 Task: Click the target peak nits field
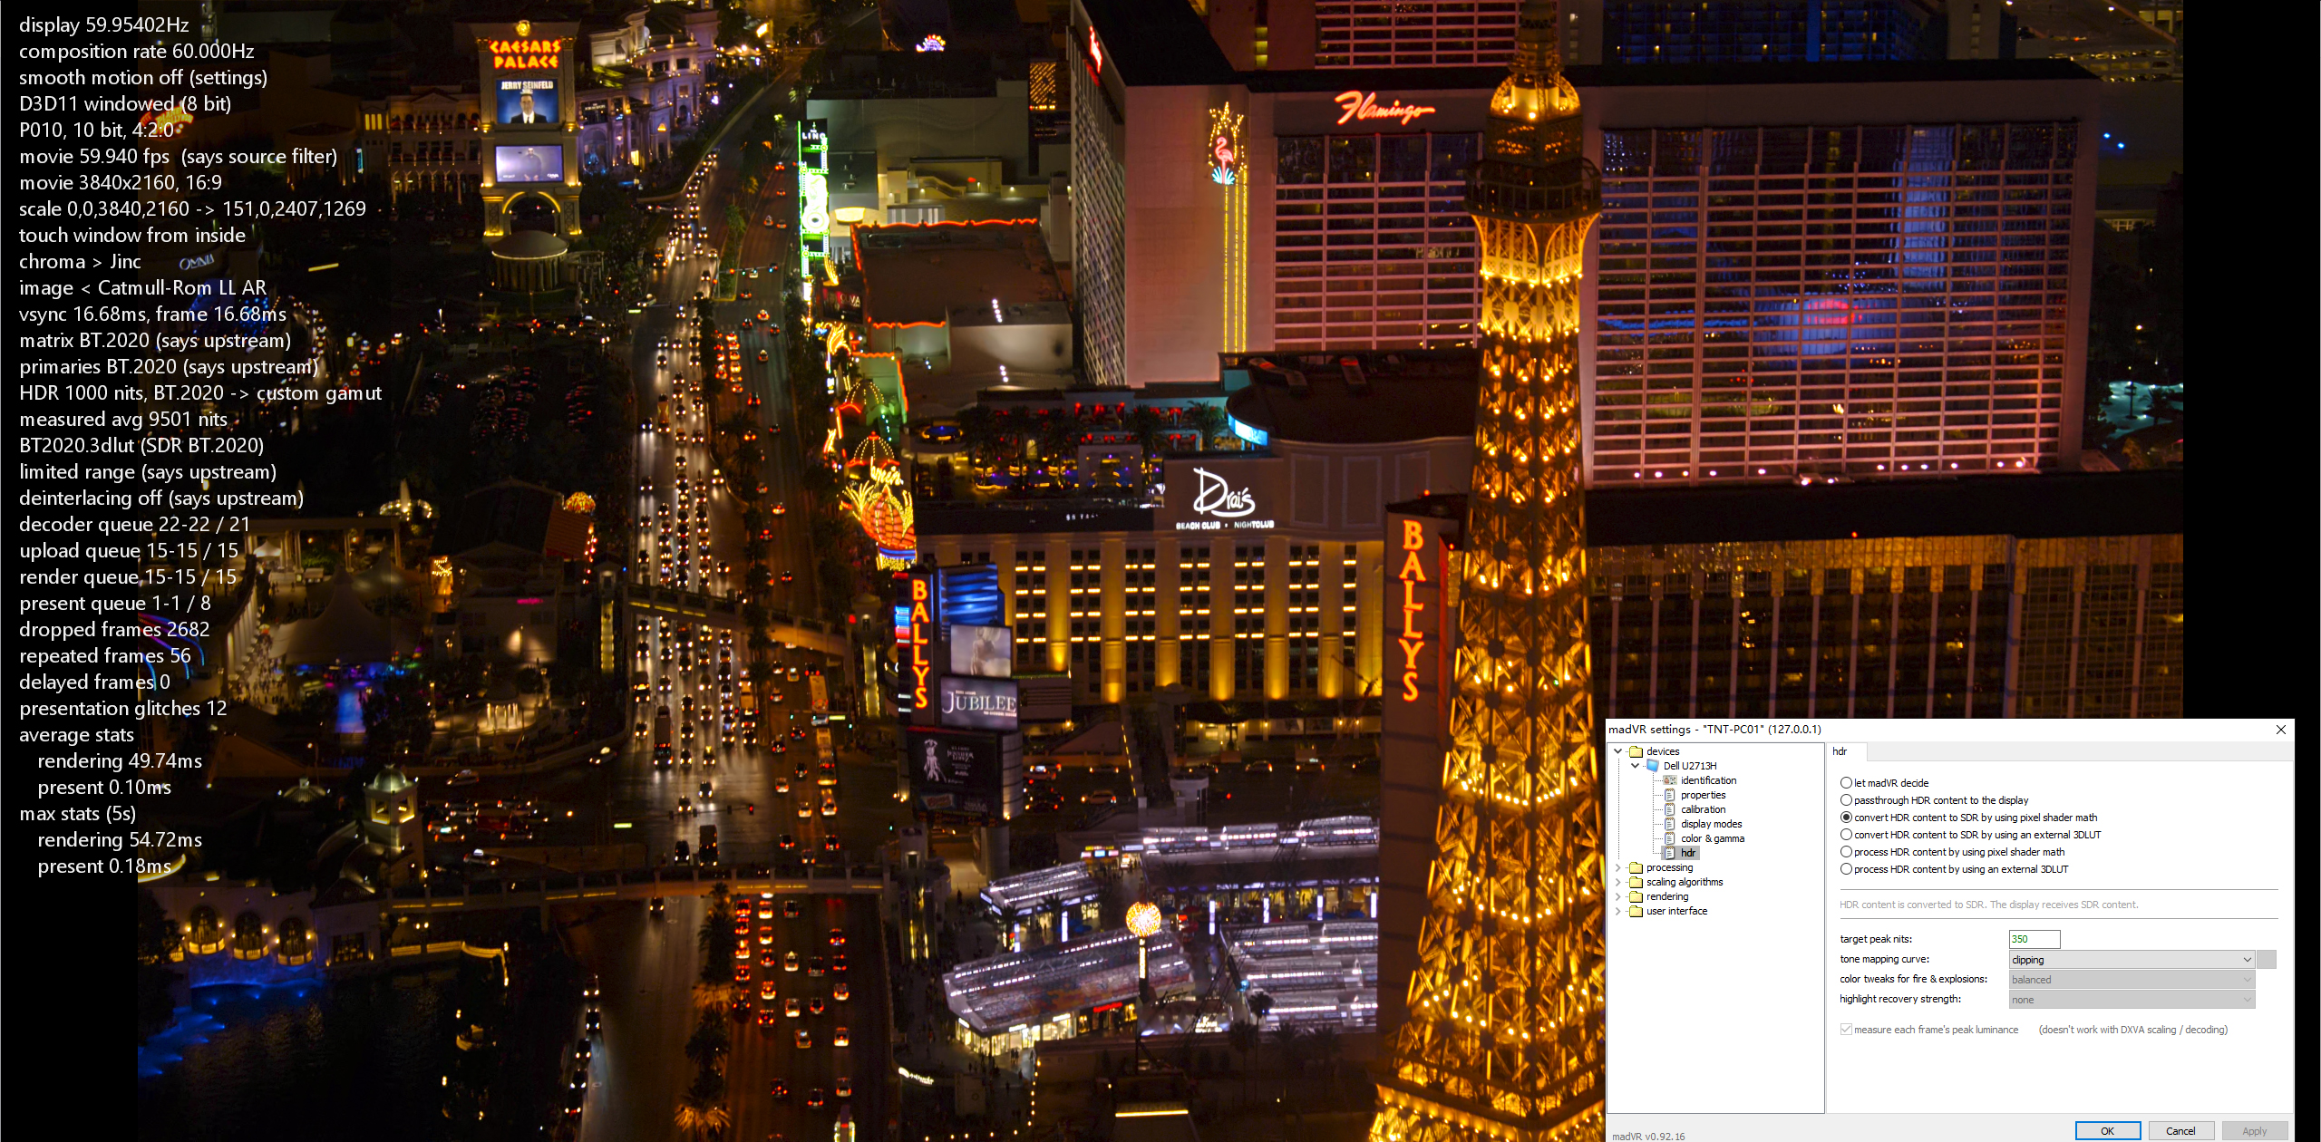[x=2034, y=939]
